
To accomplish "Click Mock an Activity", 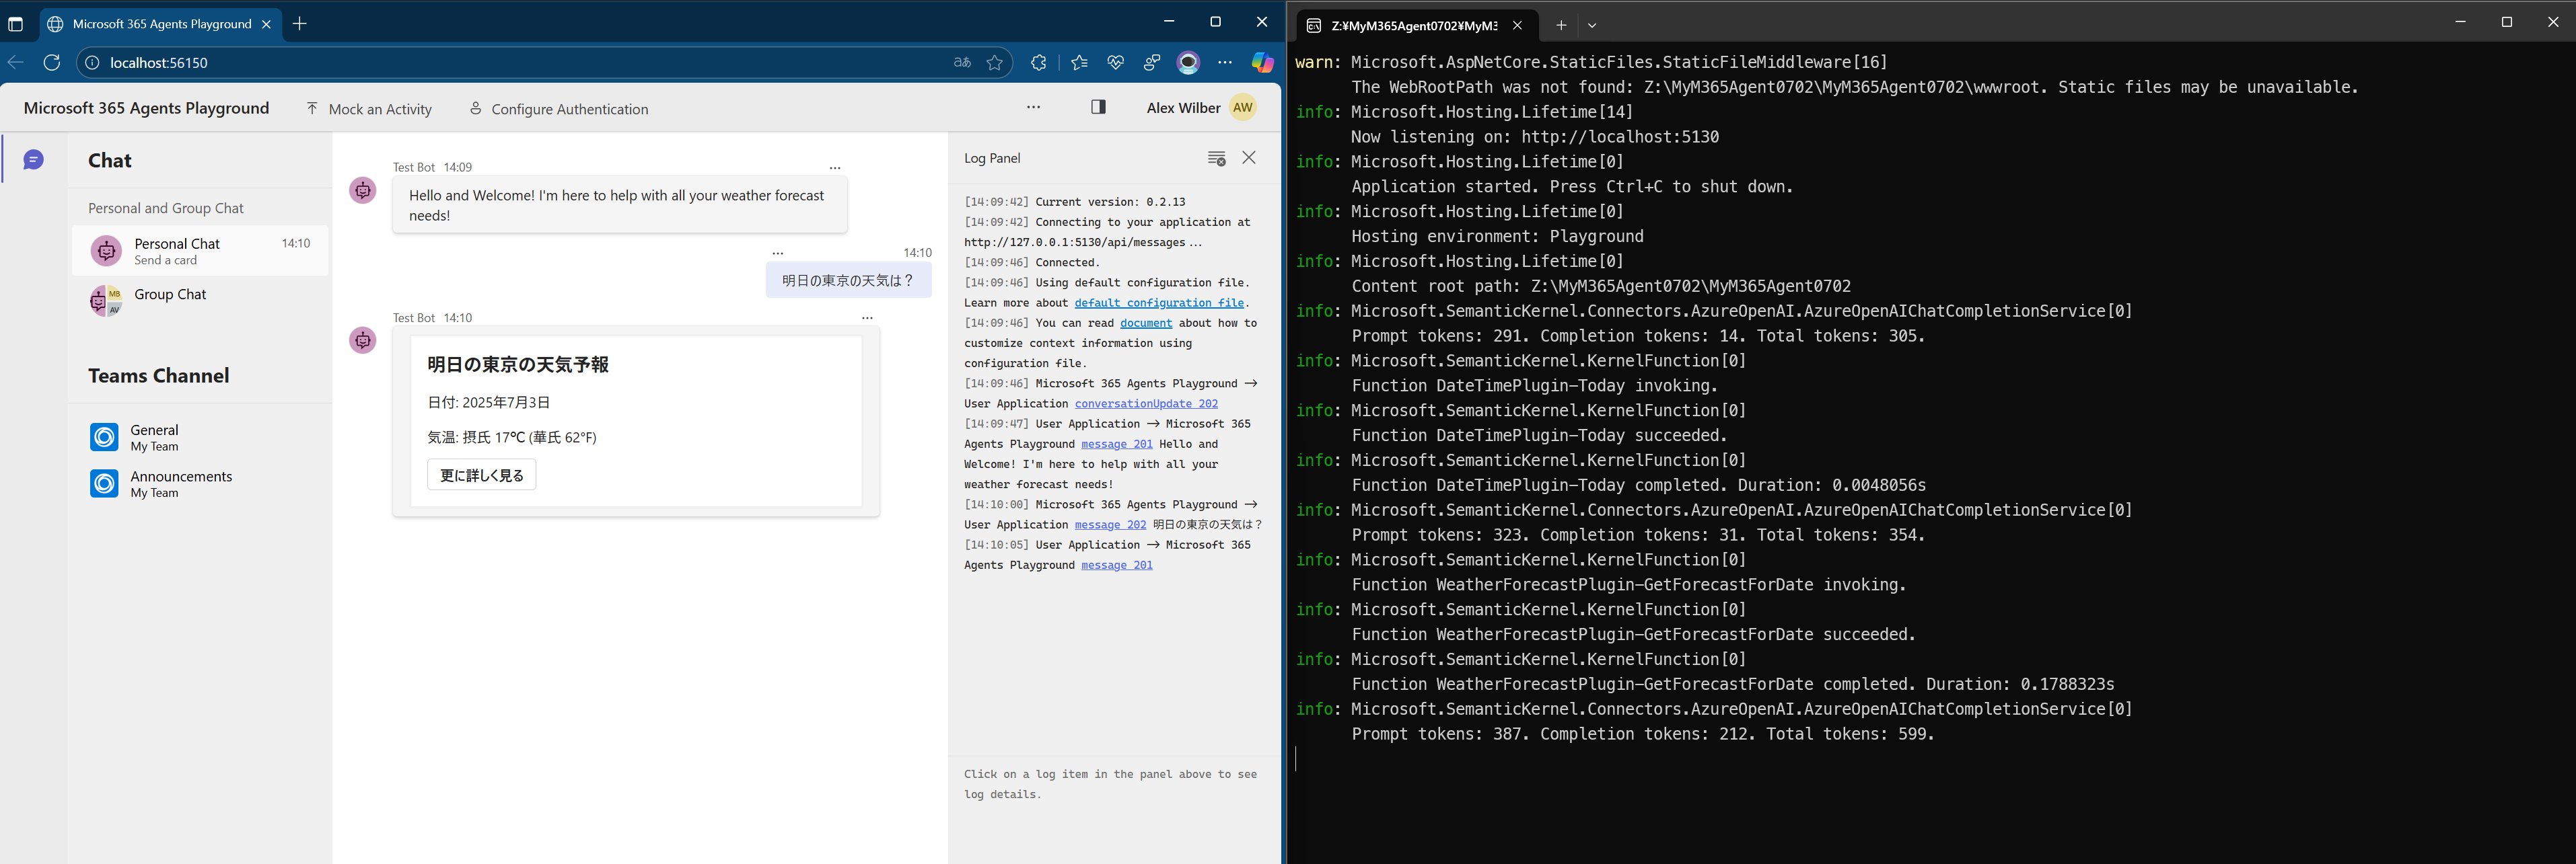I will tap(369, 109).
